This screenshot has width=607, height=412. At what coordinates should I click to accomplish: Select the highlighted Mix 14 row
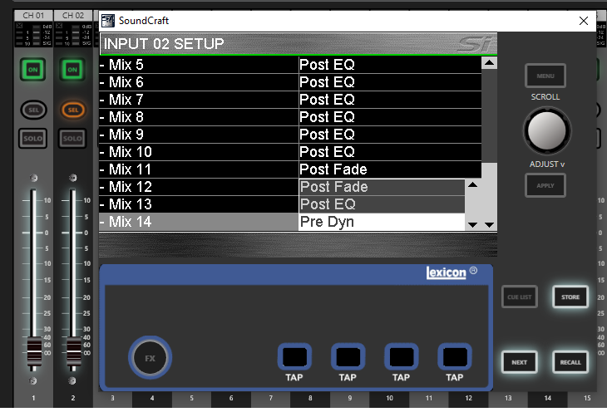pos(199,222)
